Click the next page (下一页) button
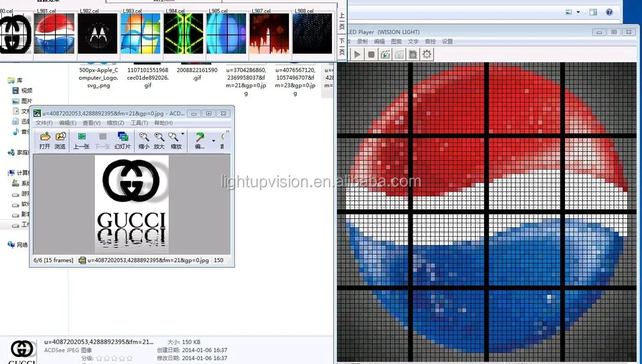 coord(342,46)
